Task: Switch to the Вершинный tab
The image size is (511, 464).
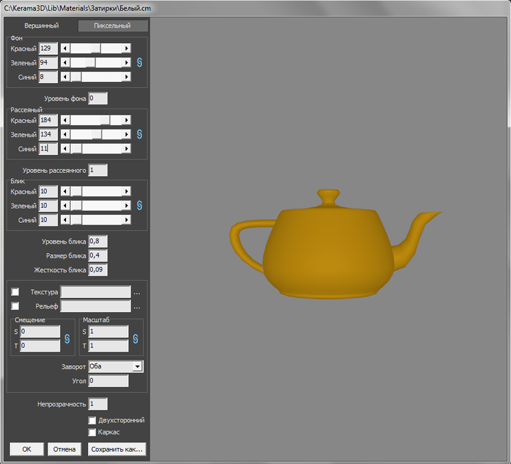Action: 42,25
